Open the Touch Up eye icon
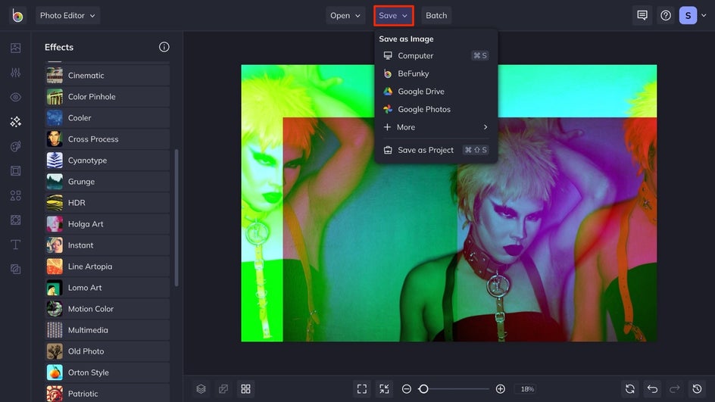The height and width of the screenshot is (402, 715). pyautogui.click(x=15, y=97)
